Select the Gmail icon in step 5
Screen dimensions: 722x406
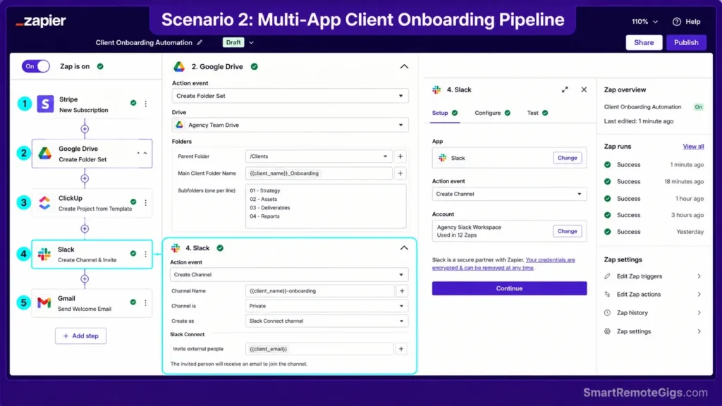tap(44, 303)
